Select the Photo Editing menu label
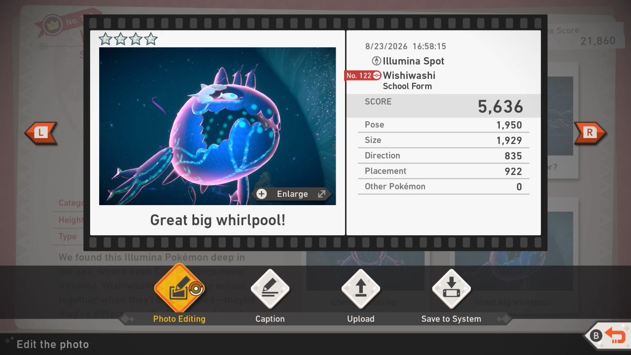 [x=179, y=319]
